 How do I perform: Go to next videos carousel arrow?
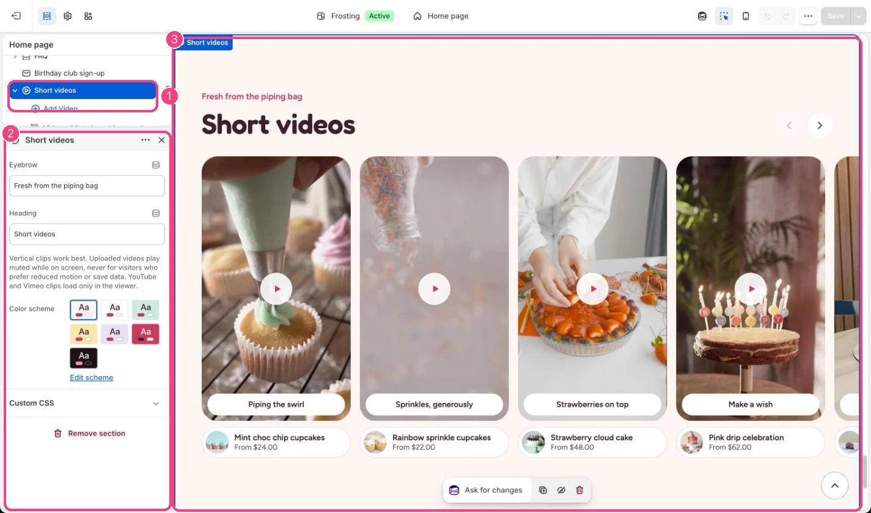pyautogui.click(x=820, y=125)
